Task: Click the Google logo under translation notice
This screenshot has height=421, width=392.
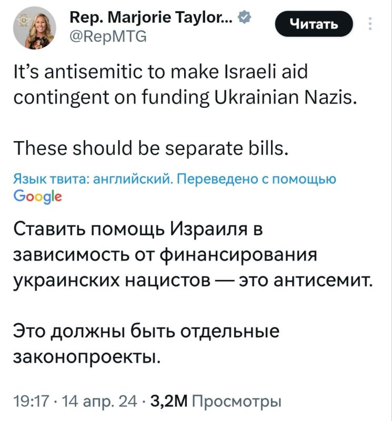Action: click(x=37, y=196)
